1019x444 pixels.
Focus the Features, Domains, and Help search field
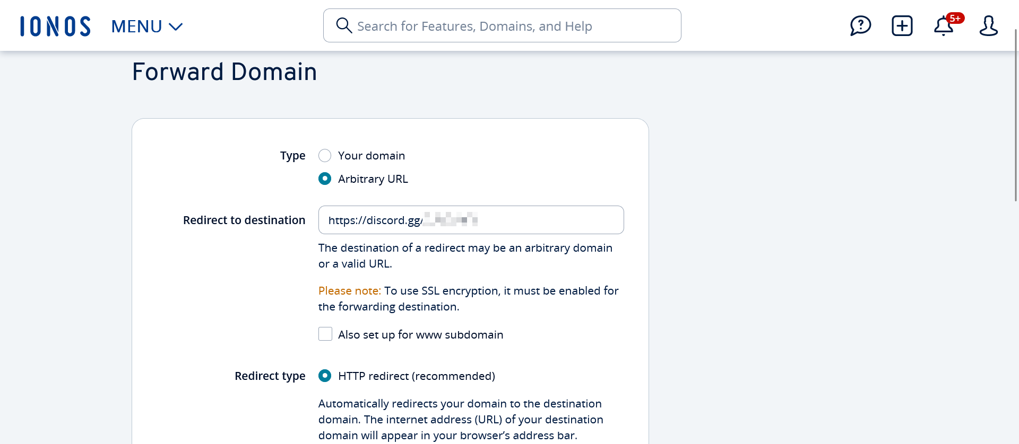click(x=502, y=25)
